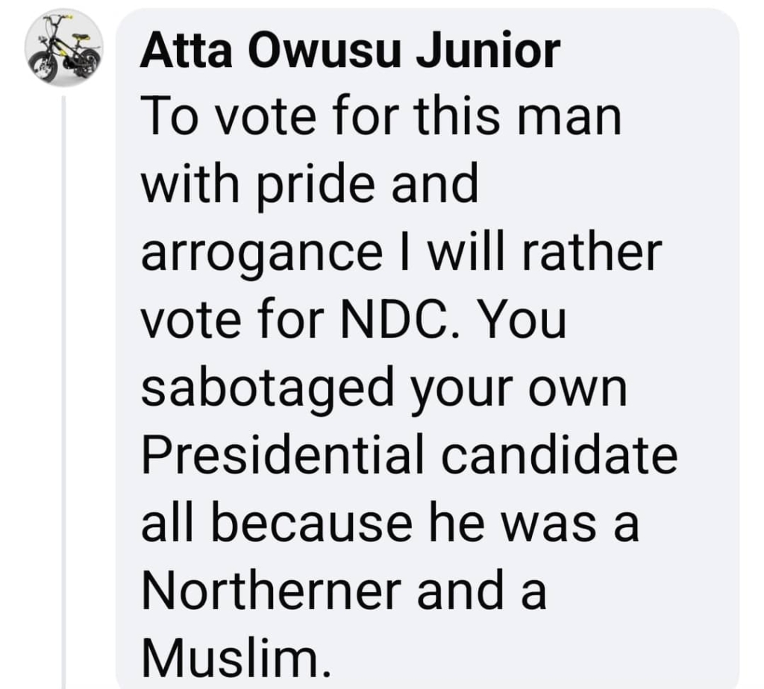This screenshot has width=764, height=689.
Task: Select the word sabotaged in the comment
Action: tap(268, 392)
